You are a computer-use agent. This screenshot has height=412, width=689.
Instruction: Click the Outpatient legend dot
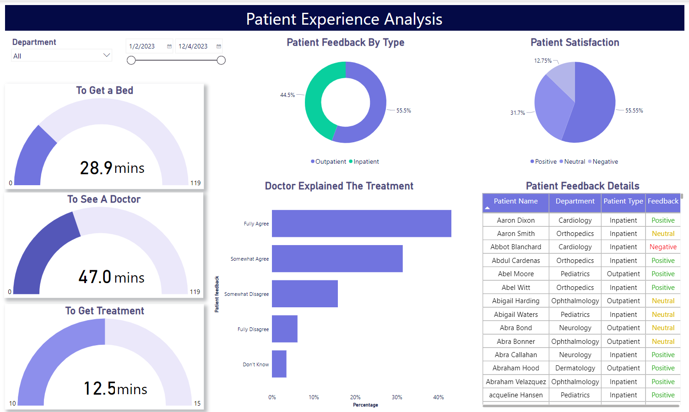click(313, 161)
